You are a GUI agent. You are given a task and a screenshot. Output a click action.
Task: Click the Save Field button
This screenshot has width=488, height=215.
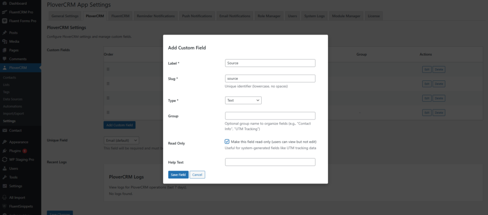pyautogui.click(x=178, y=175)
